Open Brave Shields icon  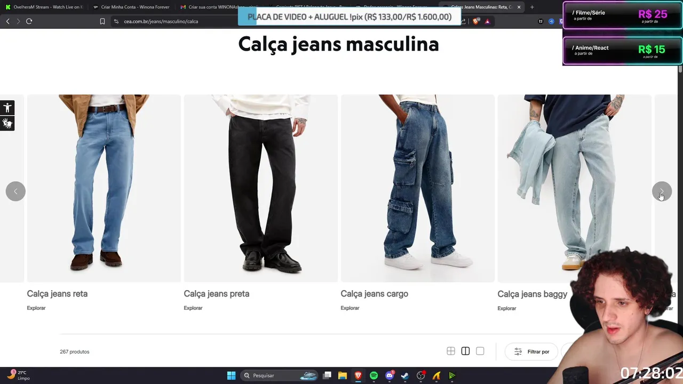[476, 21]
